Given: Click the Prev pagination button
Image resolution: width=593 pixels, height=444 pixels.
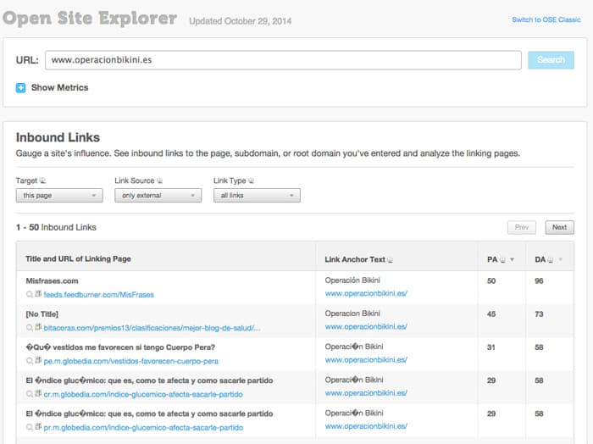Looking at the screenshot, I should tap(522, 227).
